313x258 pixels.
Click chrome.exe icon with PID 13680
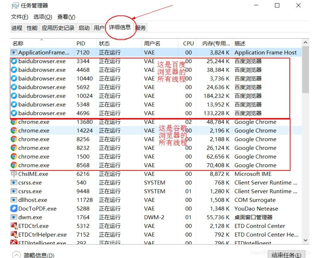point(14,122)
